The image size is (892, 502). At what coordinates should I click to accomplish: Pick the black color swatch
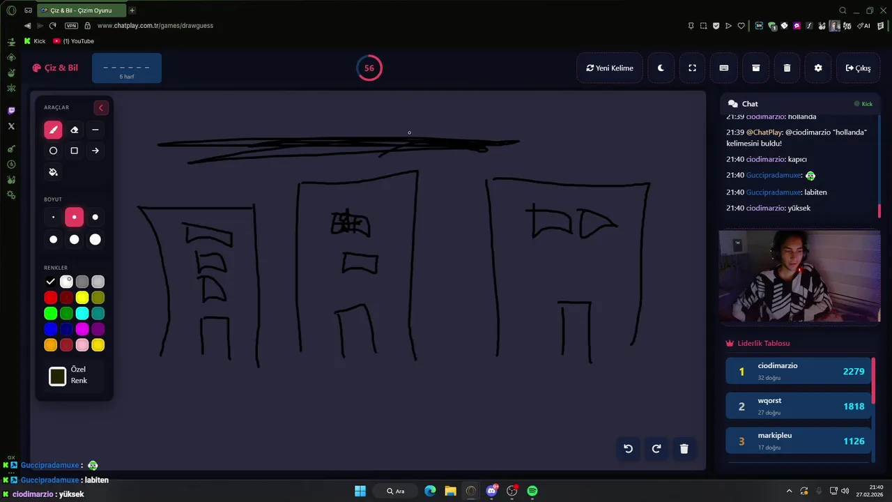click(x=50, y=282)
